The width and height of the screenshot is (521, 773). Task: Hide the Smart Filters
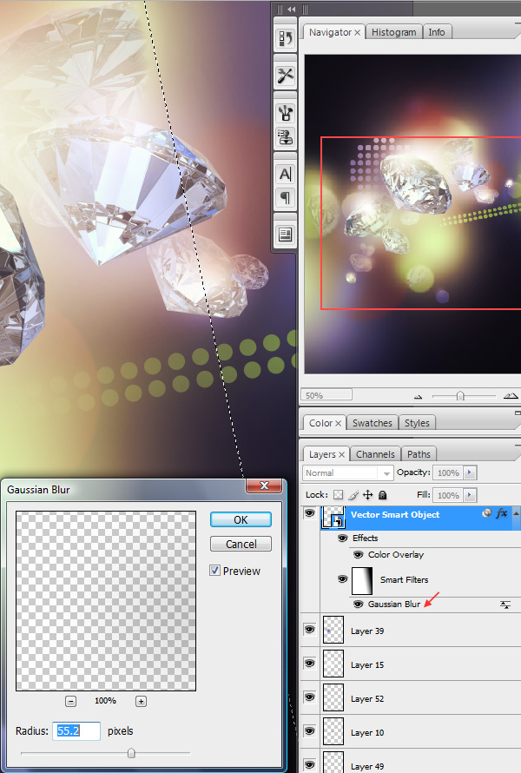coord(343,578)
